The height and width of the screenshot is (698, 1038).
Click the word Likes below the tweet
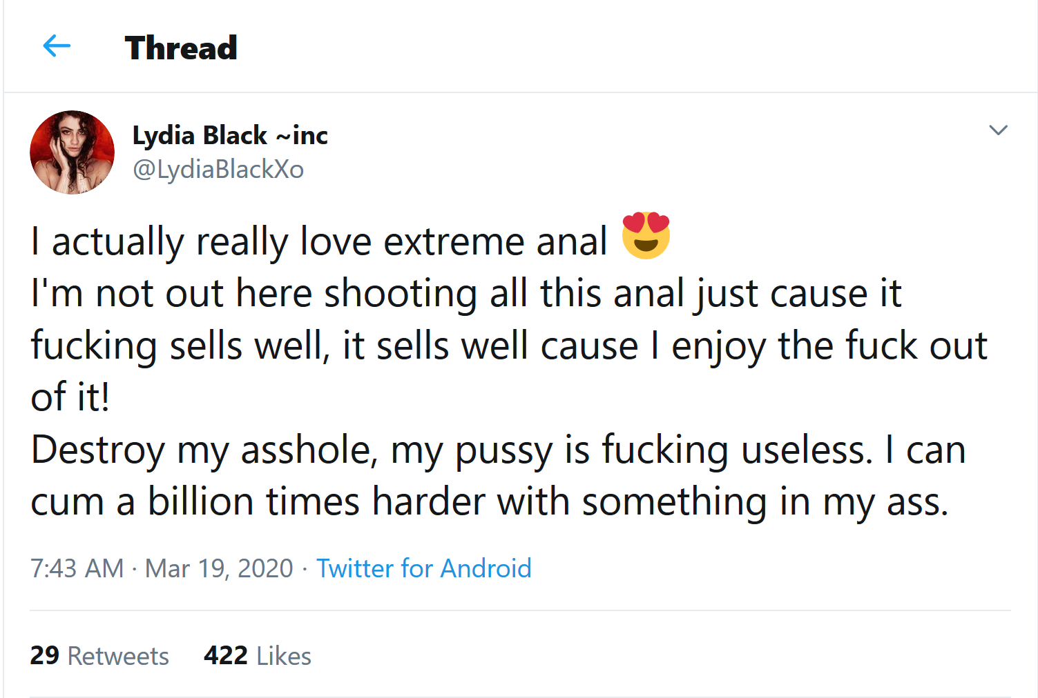[284, 657]
